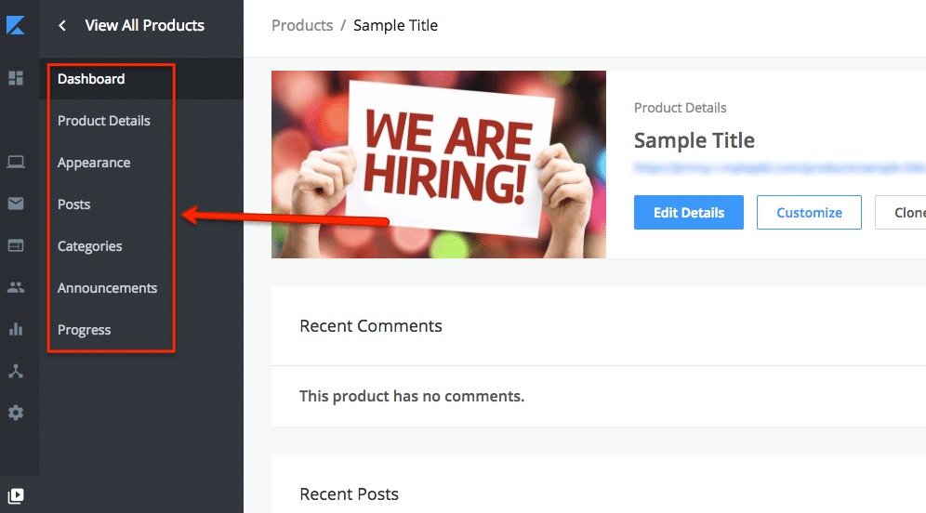
Task: Open the bar chart analytics icon
Action: click(x=16, y=329)
